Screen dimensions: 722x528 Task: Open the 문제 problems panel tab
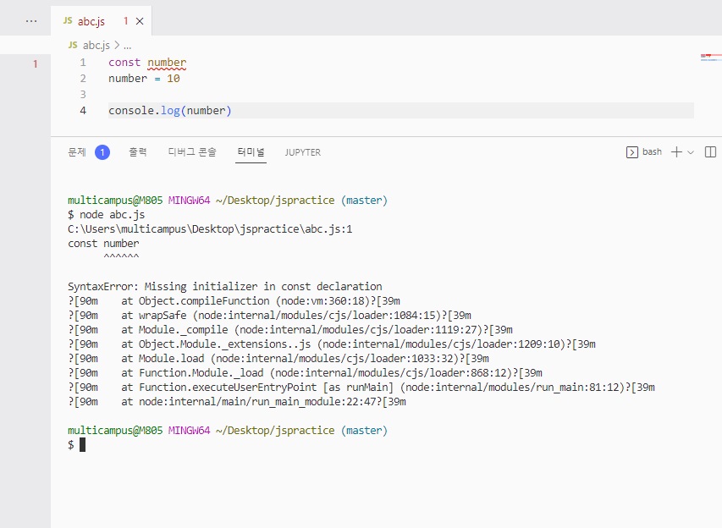tap(77, 152)
